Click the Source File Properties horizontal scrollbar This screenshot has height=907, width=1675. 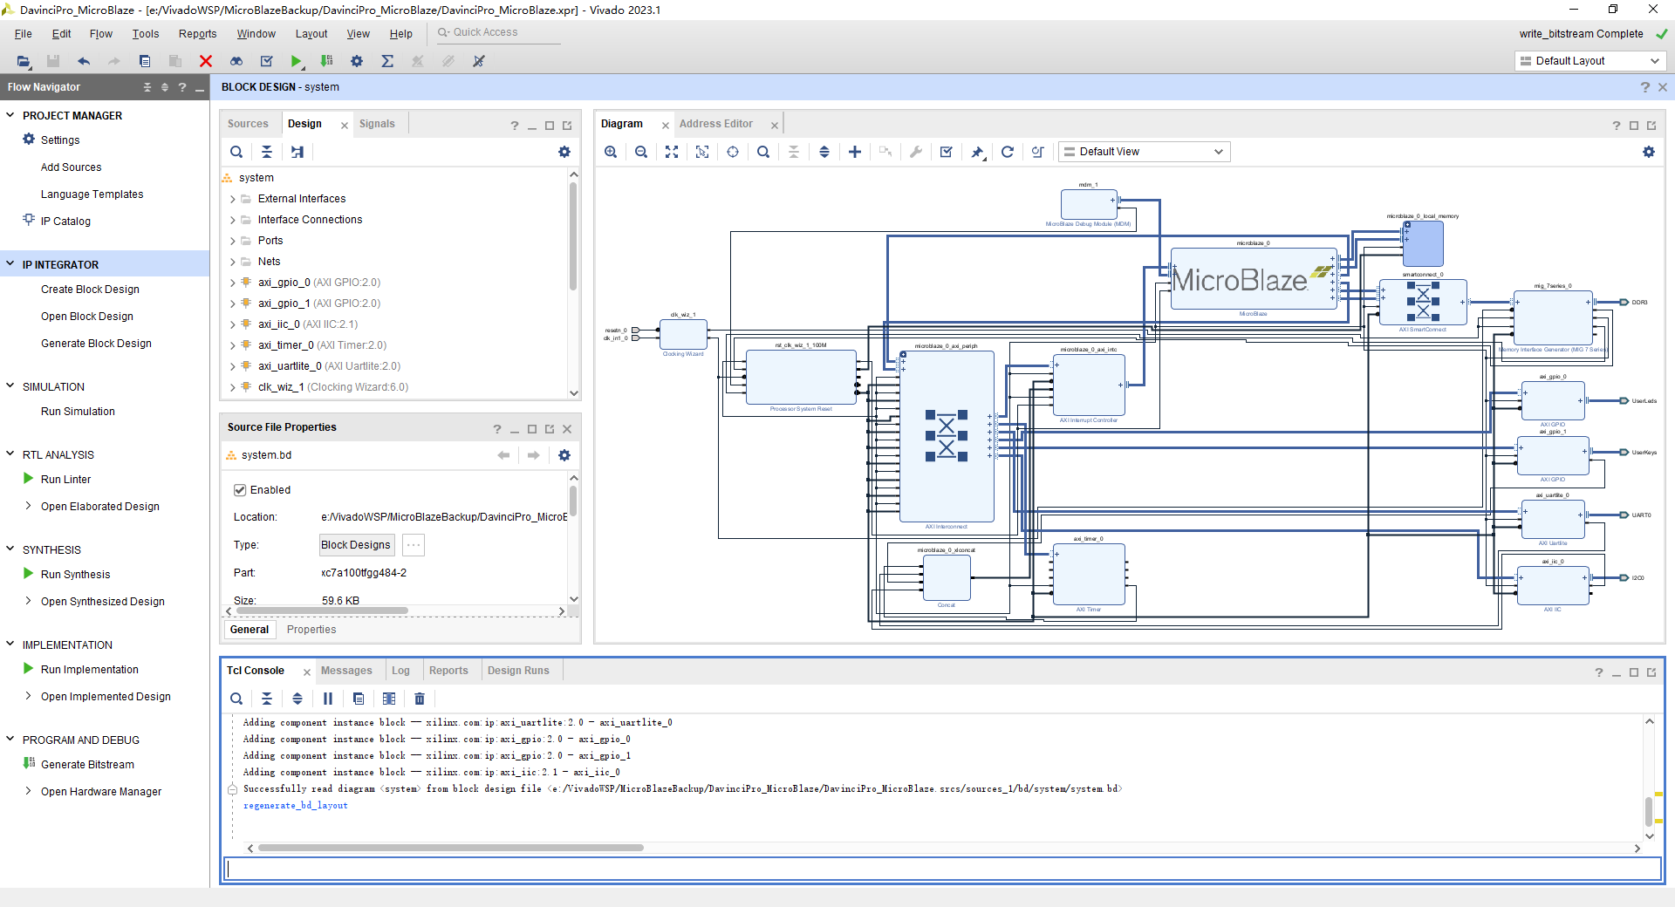tap(321, 611)
